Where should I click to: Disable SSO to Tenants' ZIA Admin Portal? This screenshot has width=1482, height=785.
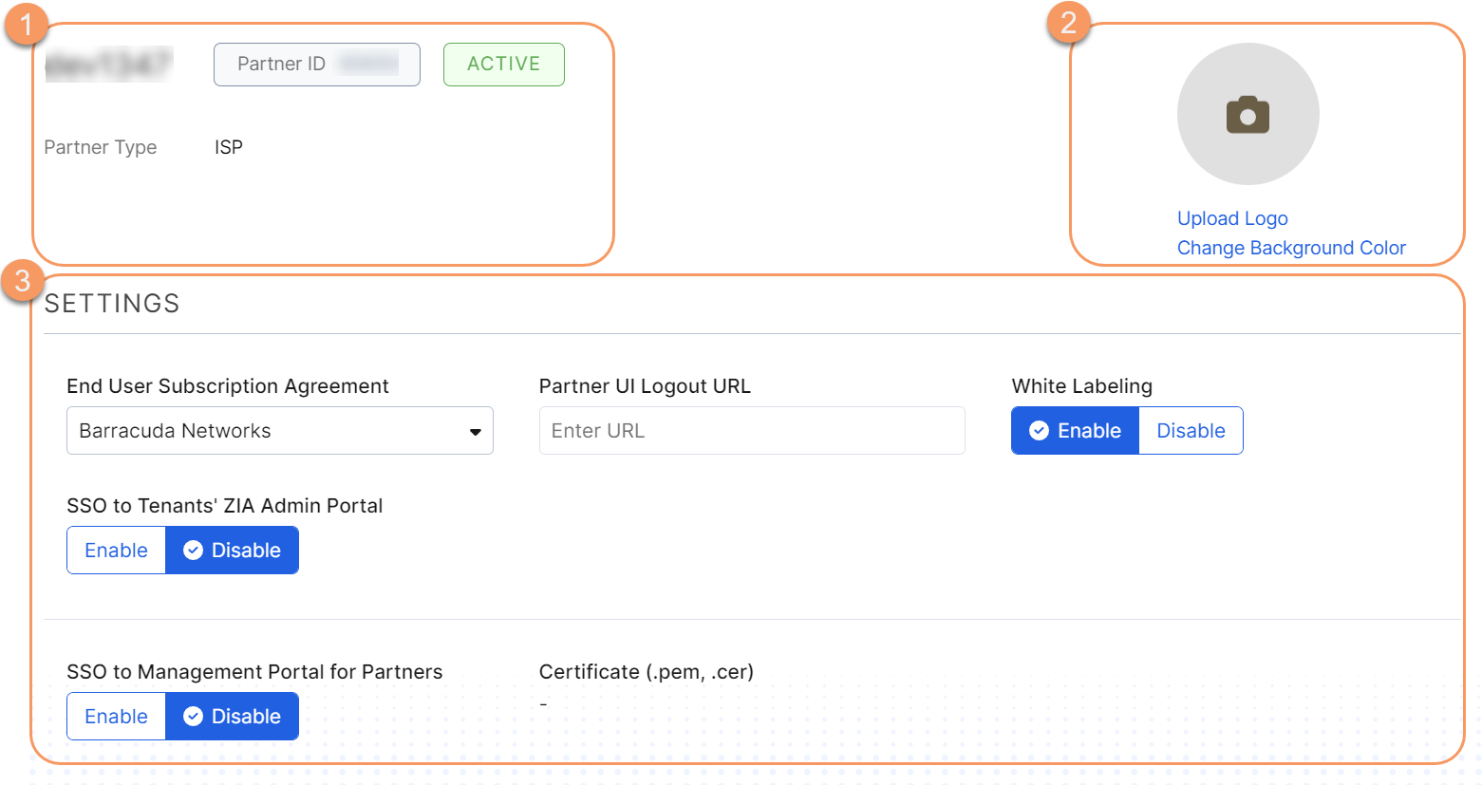233,551
